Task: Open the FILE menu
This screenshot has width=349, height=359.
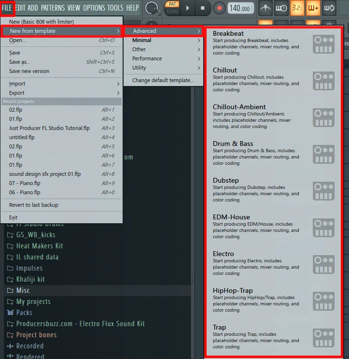Action: coord(7,8)
